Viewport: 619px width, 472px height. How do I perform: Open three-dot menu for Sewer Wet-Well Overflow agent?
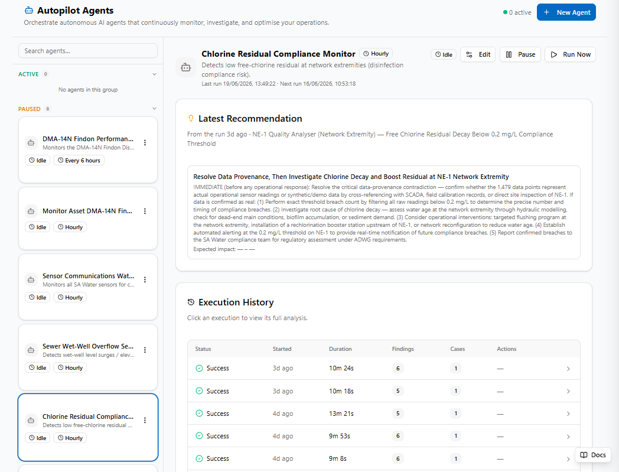[145, 350]
